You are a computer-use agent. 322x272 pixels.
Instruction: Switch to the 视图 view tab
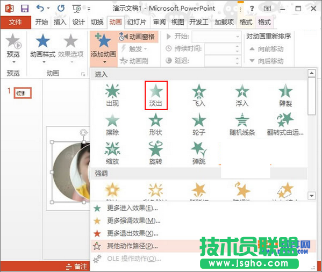178,22
